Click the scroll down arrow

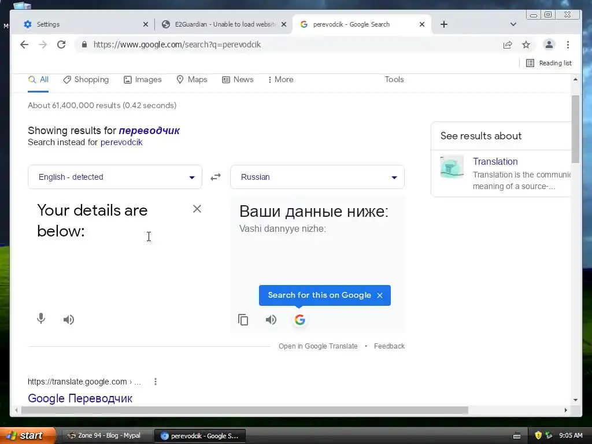(x=575, y=399)
